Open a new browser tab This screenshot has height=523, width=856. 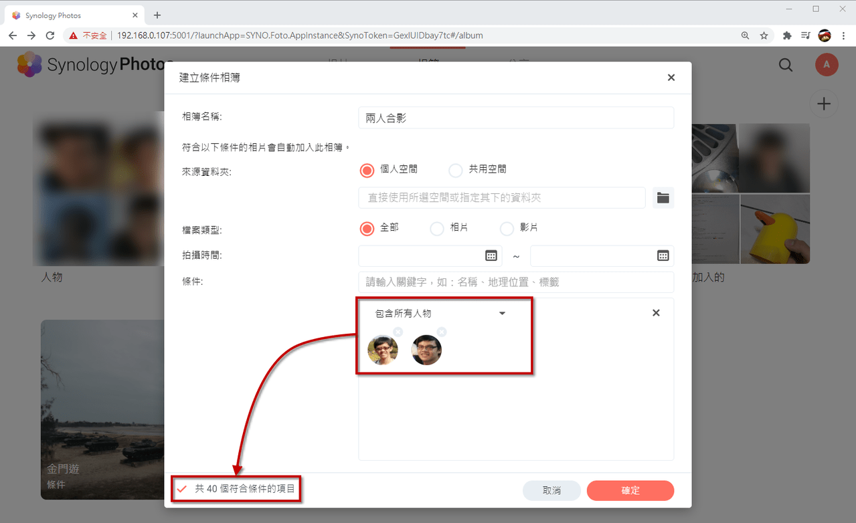point(157,15)
